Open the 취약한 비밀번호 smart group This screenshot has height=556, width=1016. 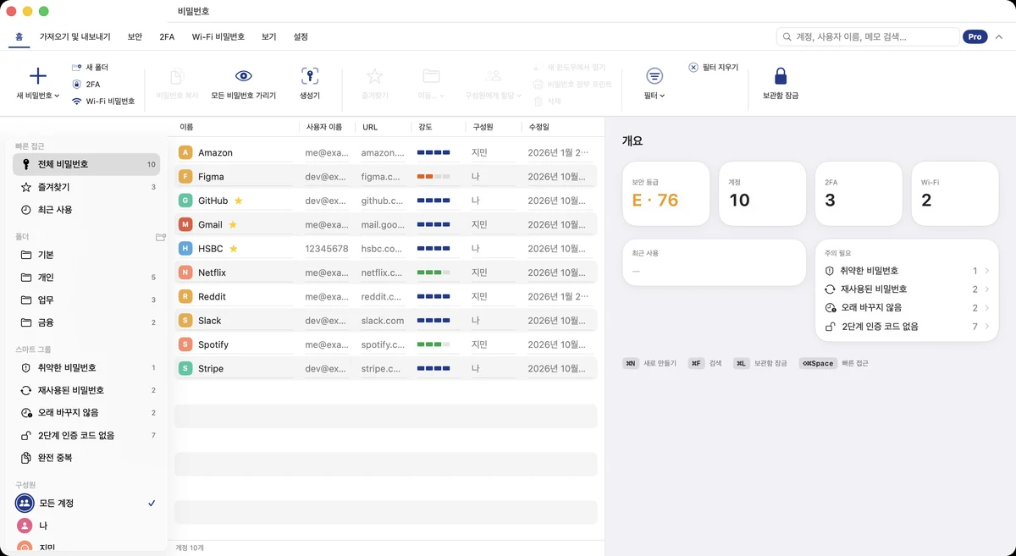(86, 368)
